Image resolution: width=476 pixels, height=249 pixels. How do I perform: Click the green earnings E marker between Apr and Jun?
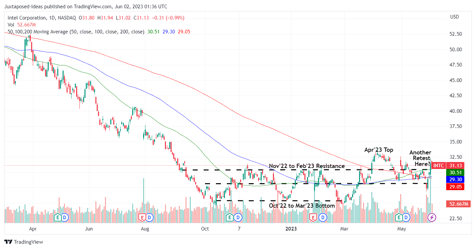(x=58, y=217)
